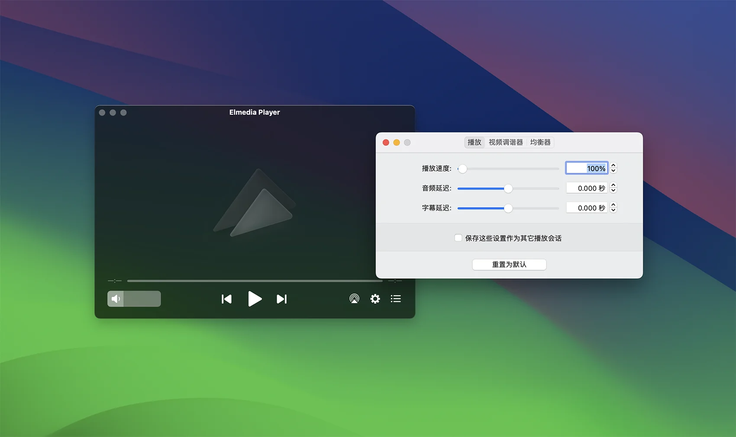The image size is (736, 437).
Task: Switch to the 视频调谐器 tab
Action: [x=506, y=142]
